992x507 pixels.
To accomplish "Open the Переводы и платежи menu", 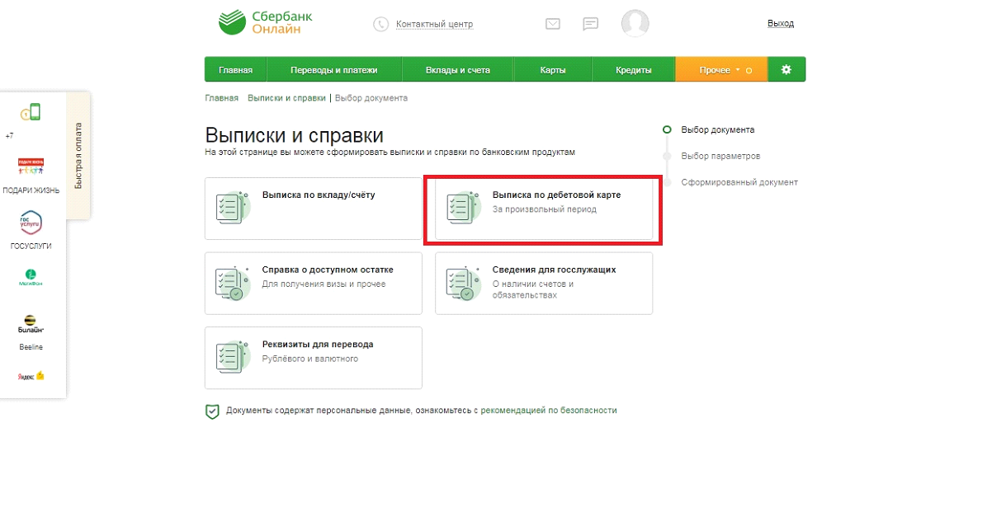I will click(x=333, y=70).
